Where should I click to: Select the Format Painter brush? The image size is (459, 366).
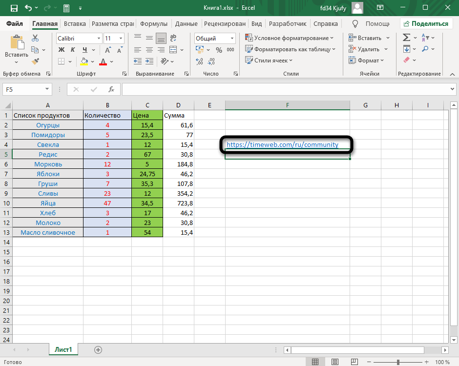click(35, 61)
